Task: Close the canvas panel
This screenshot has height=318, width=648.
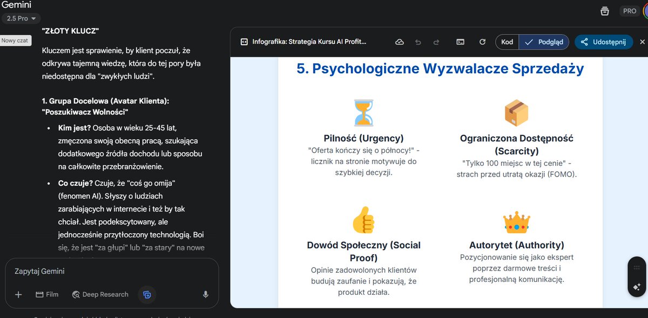Action: (642, 42)
